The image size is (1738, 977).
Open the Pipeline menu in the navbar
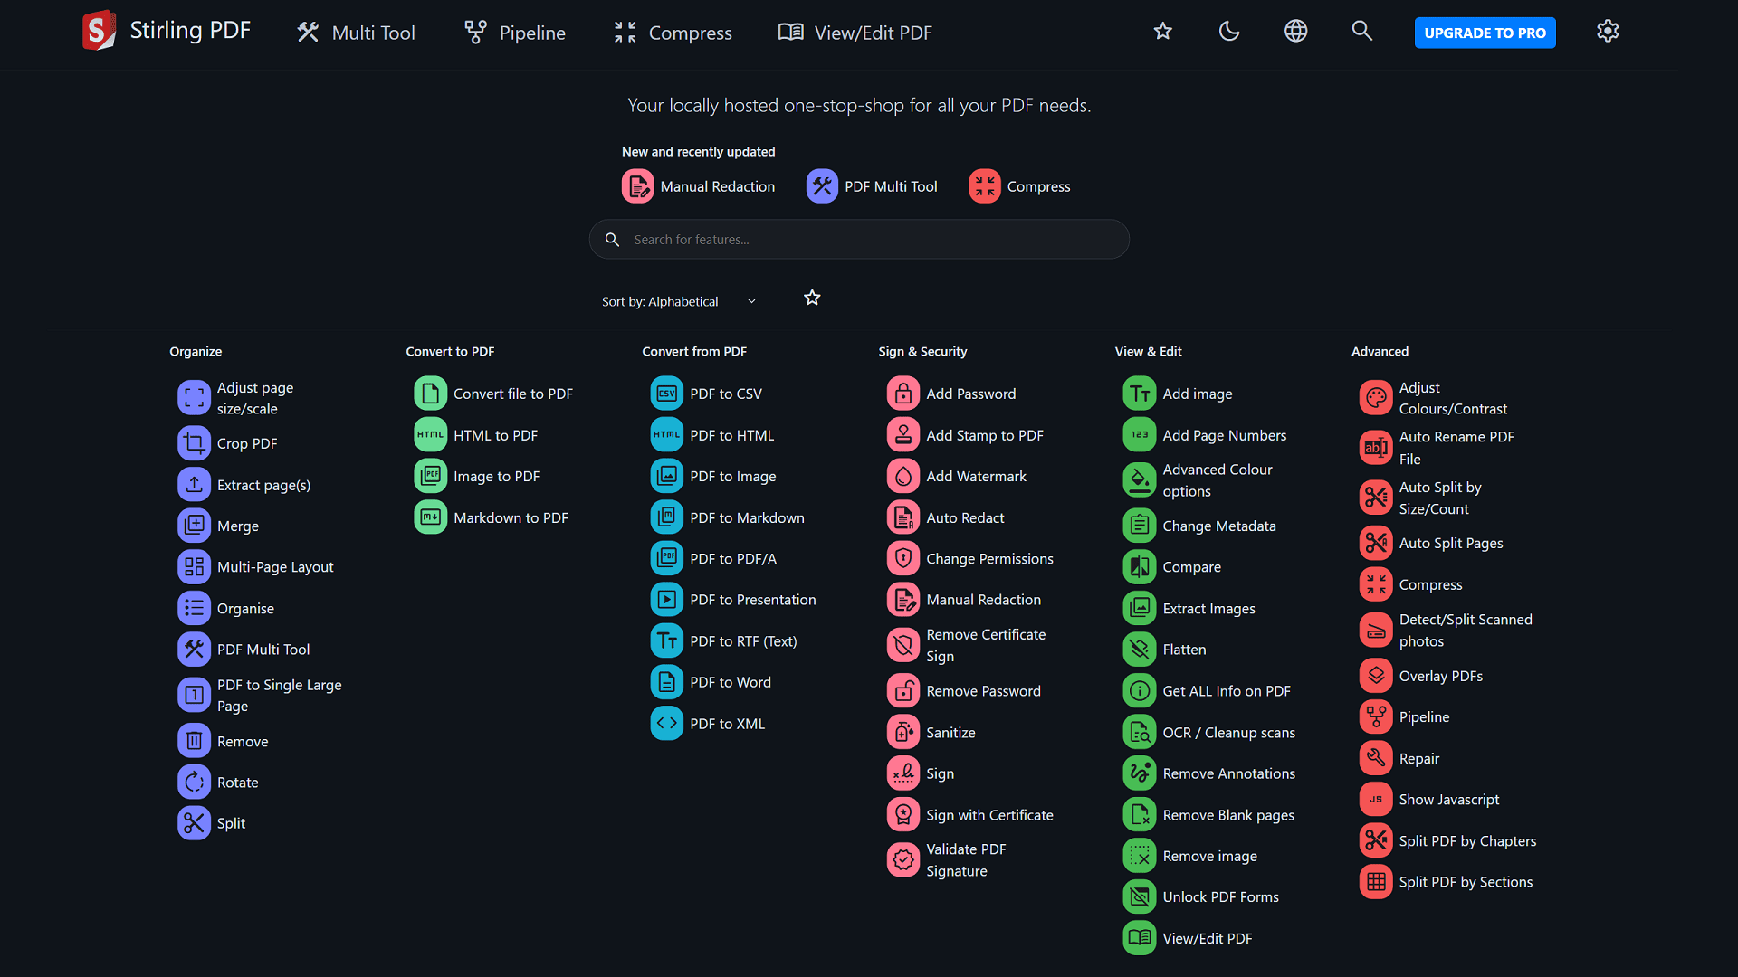(515, 33)
